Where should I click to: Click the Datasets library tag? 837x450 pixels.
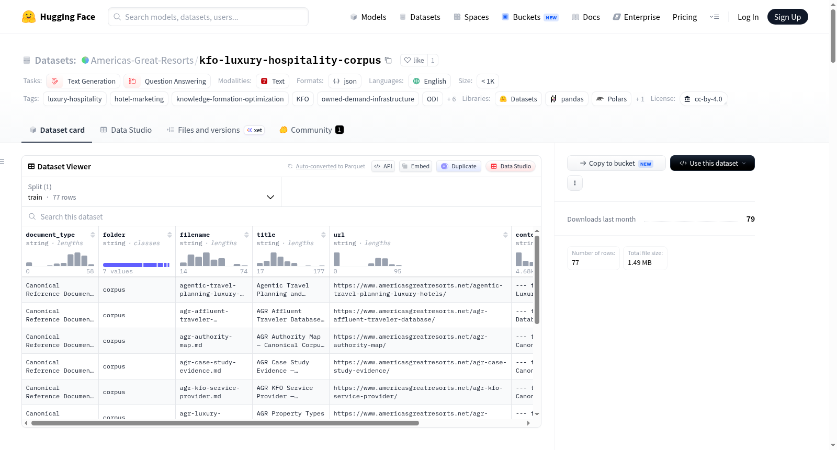[x=518, y=99]
